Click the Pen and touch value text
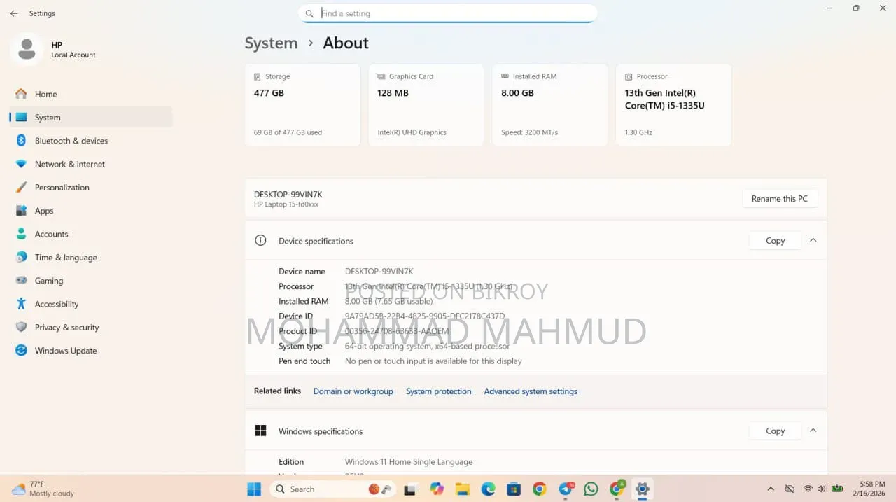Image resolution: width=896 pixels, height=502 pixels. (433, 361)
